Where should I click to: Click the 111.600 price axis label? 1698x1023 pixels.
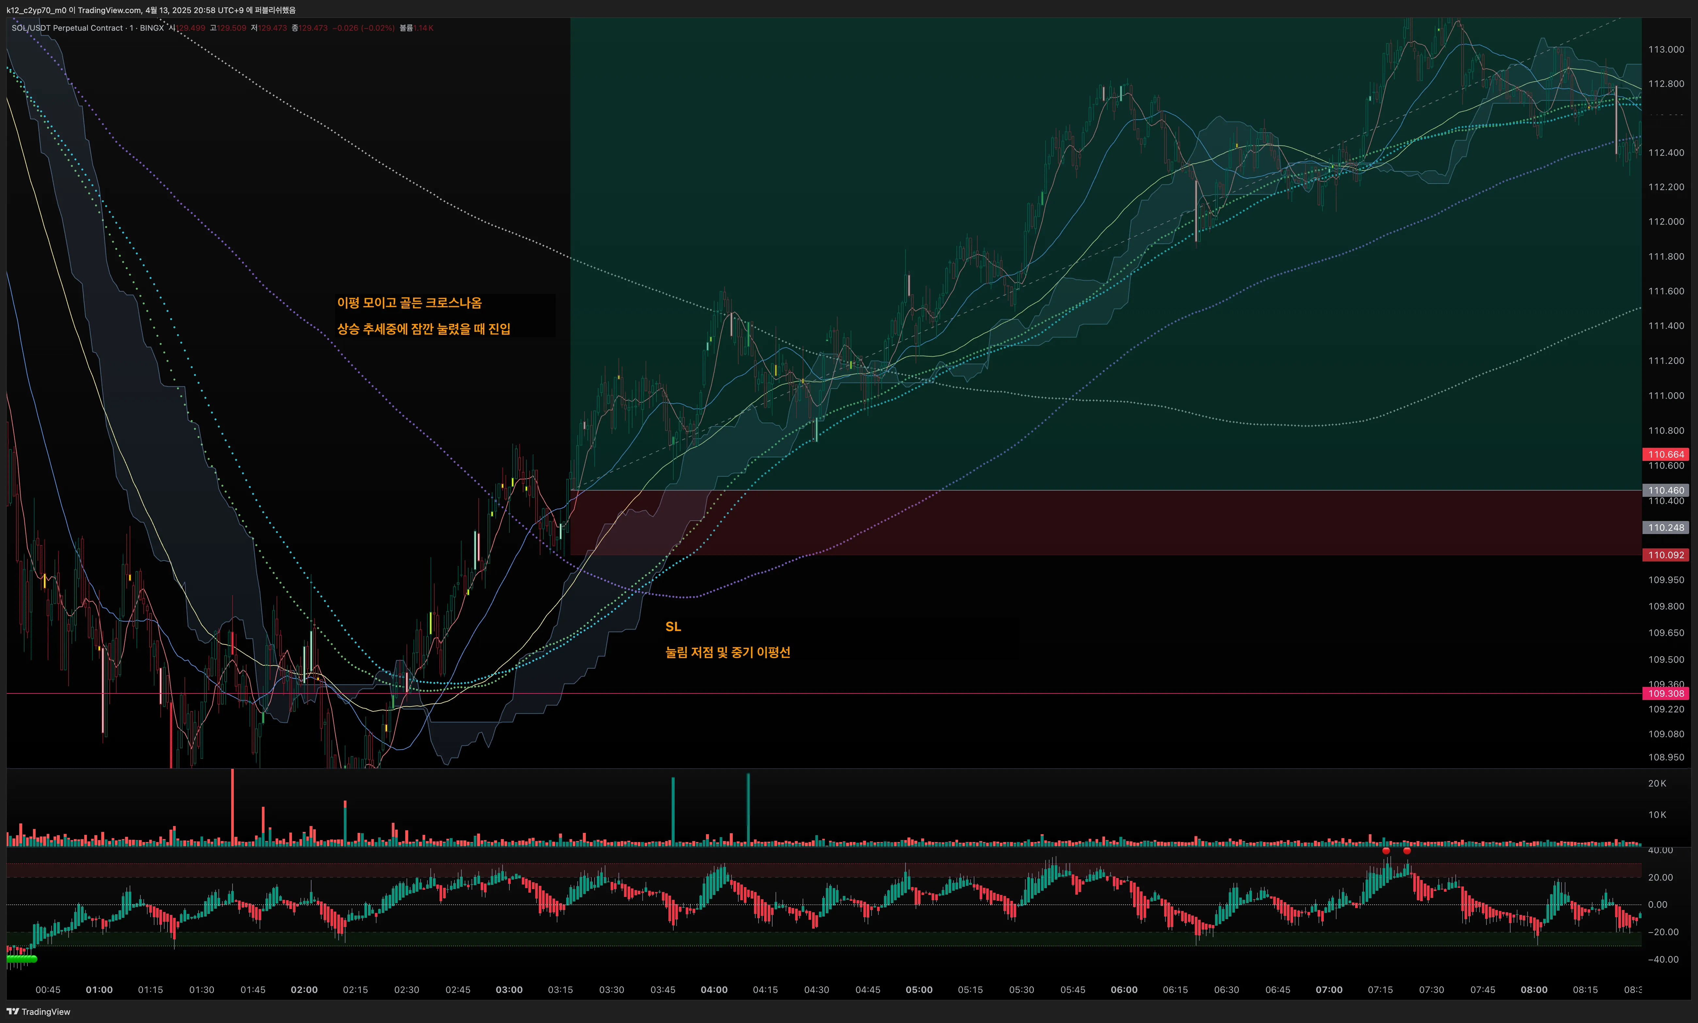(1666, 291)
